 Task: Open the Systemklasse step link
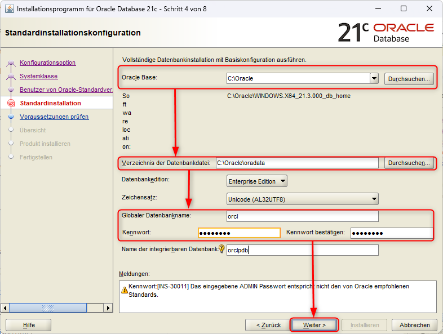[38, 76]
